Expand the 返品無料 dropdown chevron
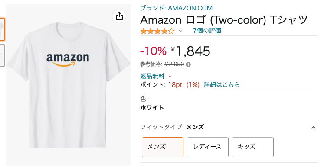This screenshot has height=167, width=324. (x=170, y=77)
